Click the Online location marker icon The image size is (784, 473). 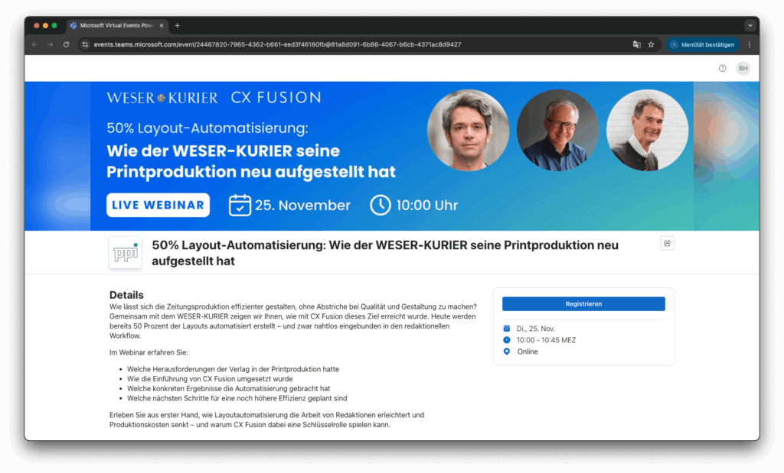[x=507, y=352]
